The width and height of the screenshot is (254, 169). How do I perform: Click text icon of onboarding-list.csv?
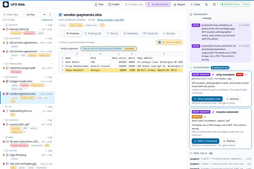(7, 111)
